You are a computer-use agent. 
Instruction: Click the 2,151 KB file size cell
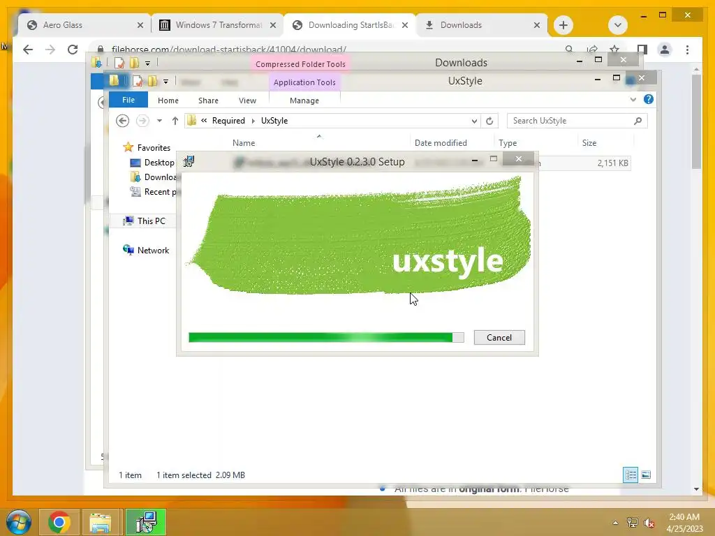[x=612, y=163]
